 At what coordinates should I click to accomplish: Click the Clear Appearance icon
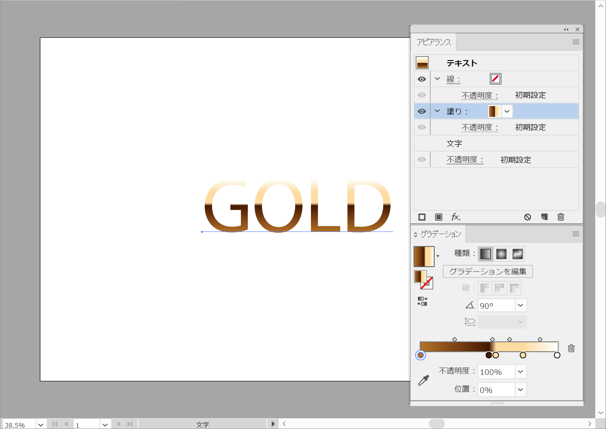tap(527, 217)
